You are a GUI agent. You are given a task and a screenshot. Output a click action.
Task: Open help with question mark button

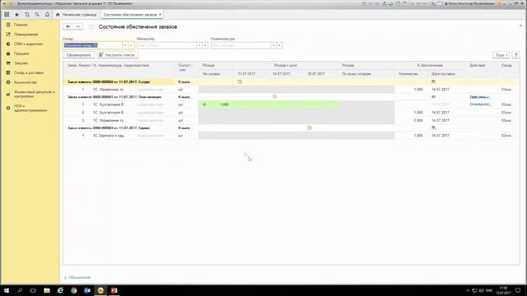click(516, 55)
